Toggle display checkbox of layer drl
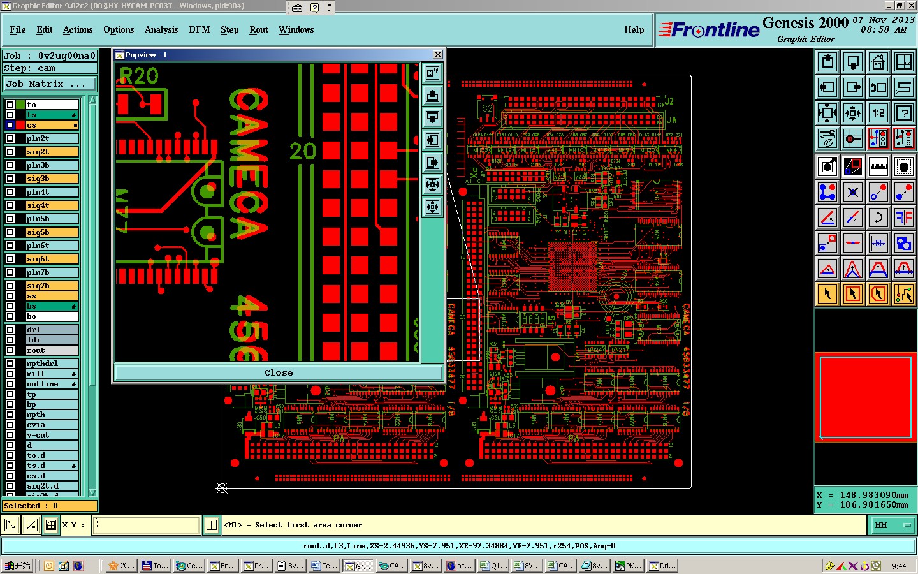 pyautogui.click(x=10, y=330)
